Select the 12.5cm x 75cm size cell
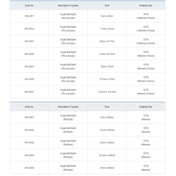 click(107, 79)
